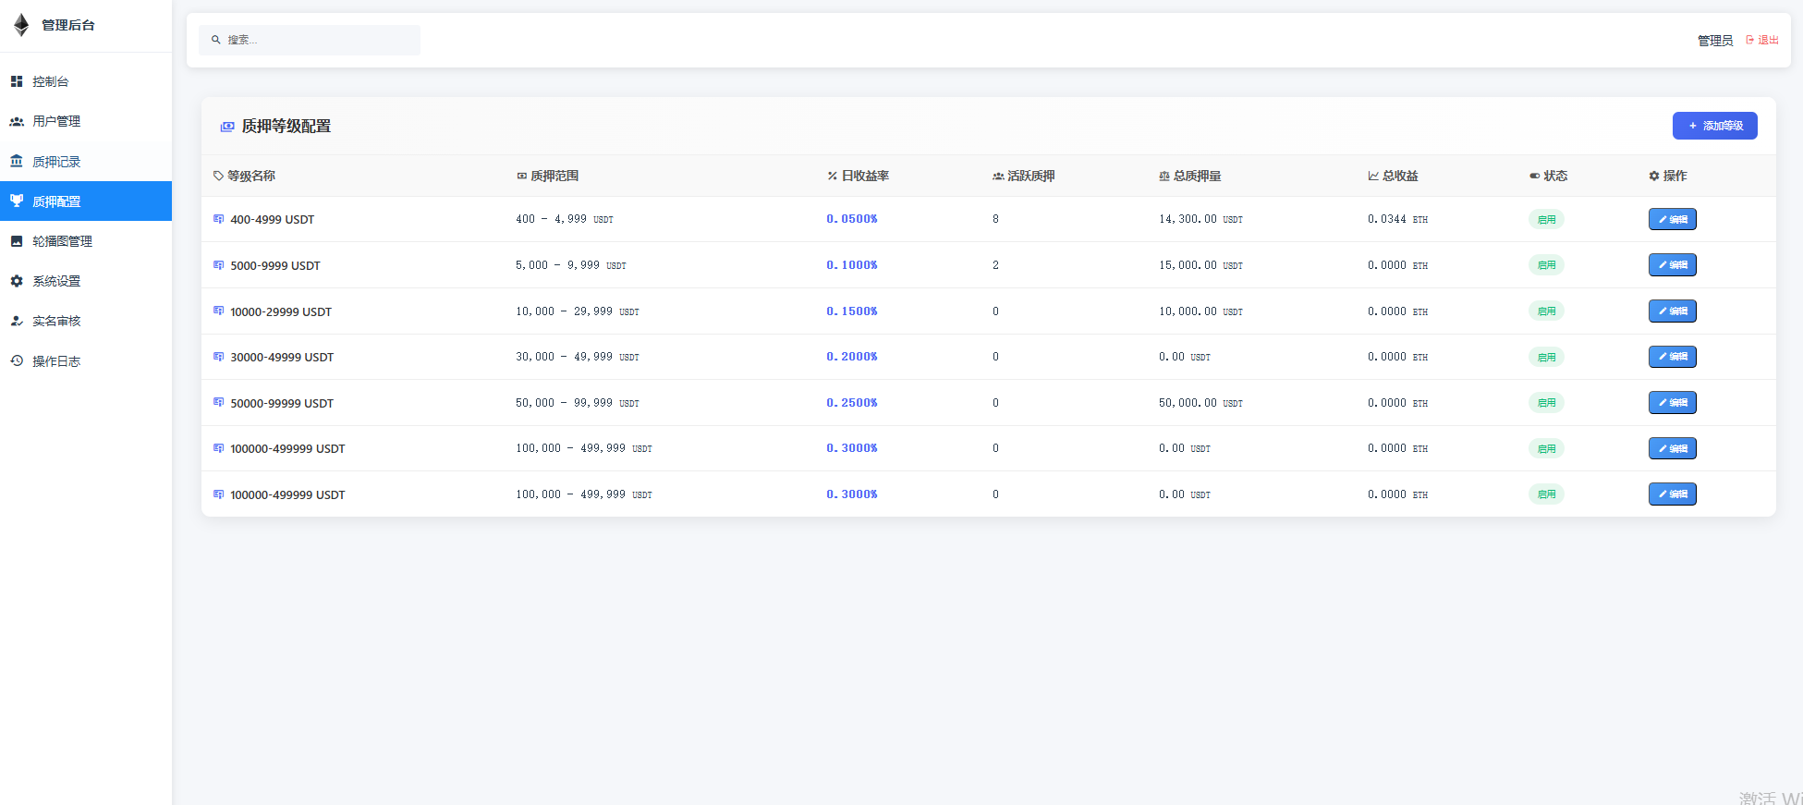Edit the 5000-9999 USDT level

[x=1672, y=265]
